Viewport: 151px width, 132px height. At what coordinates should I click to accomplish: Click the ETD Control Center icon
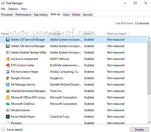(8, 65)
